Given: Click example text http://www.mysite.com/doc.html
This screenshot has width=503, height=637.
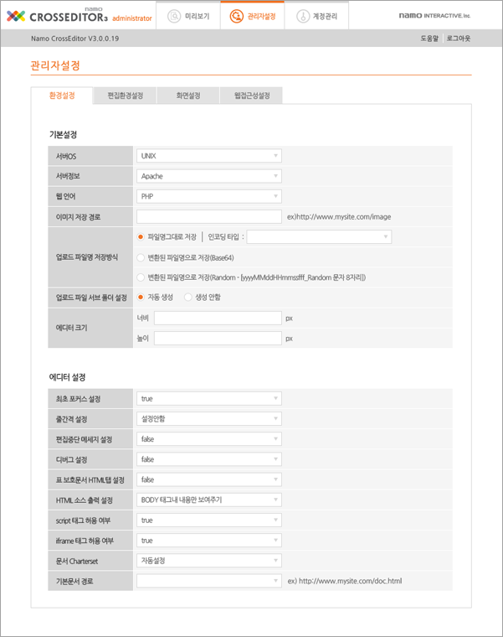Looking at the screenshot, I should tap(351, 581).
